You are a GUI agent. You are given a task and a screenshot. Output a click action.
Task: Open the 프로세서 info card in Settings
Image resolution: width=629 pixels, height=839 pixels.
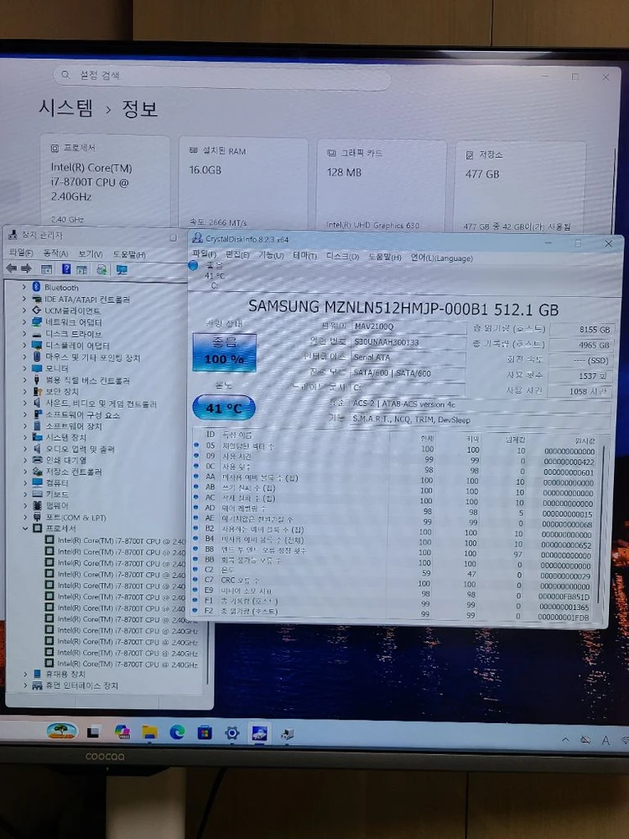click(105, 181)
